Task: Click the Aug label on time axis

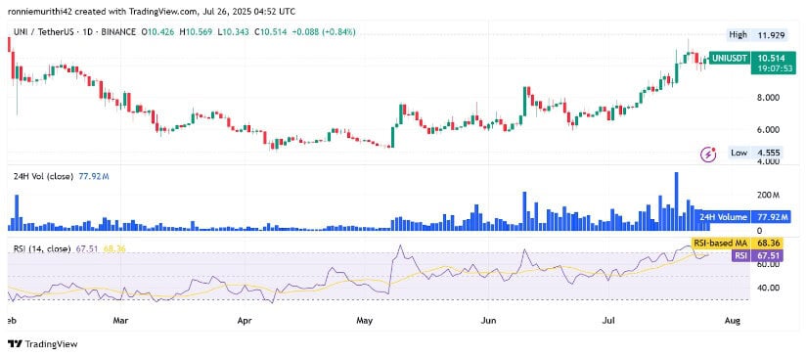Action: (733, 321)
